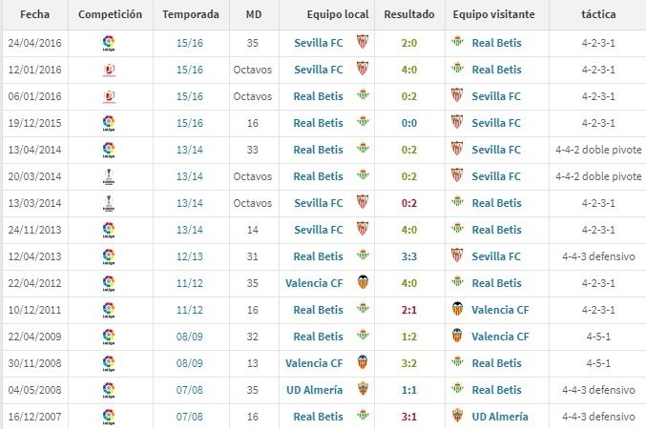Click Real Betis crest in 19/12/2015 row
The image size is (646, 429).
click(362, 123)
